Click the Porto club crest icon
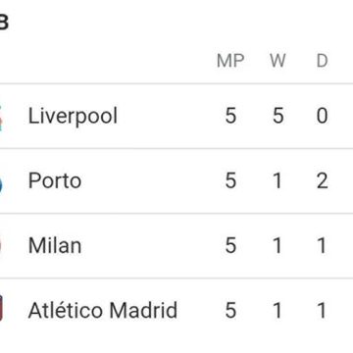The height and width of the screenshot is (353, 353). pyautogui.click(x=1, y=181)
